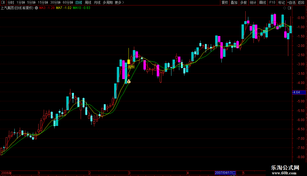Click month 1 marker on the time axis
The width and height of the screenshot is (307, 176).
pyautogui.click(x=39, y=173)
